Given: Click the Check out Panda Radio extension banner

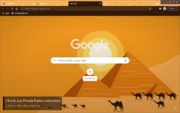Looking at the screenshot, I should pos(33,103).
